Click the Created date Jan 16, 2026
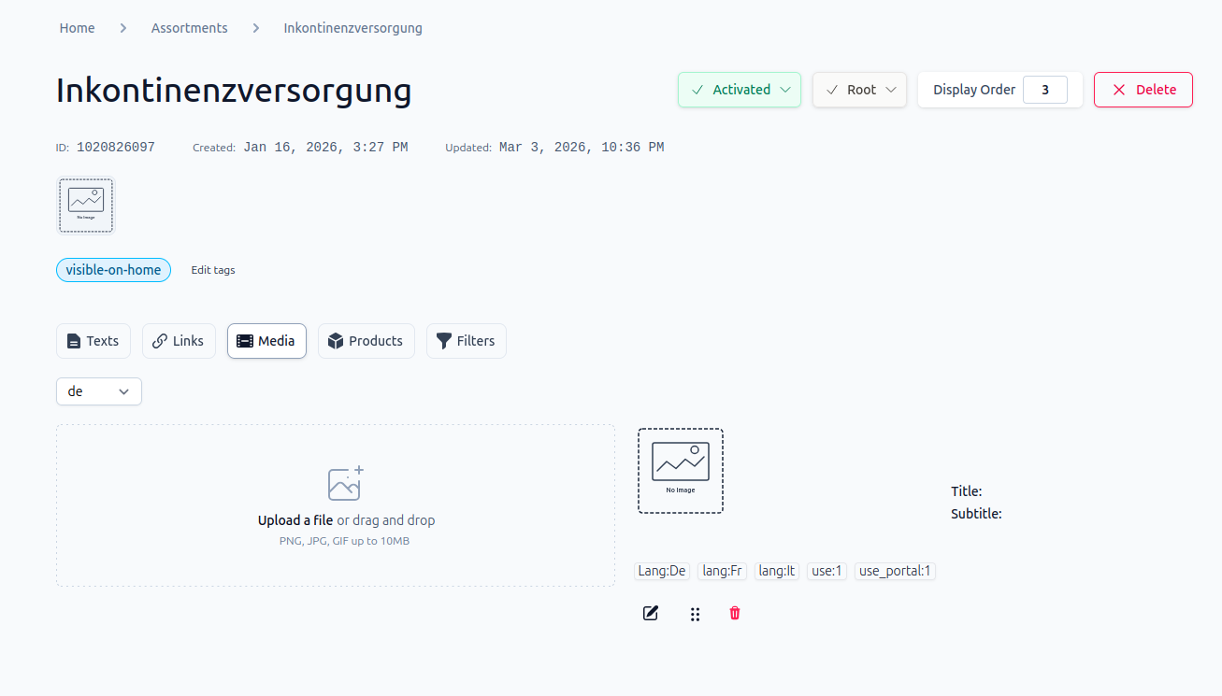 point(325,148)
